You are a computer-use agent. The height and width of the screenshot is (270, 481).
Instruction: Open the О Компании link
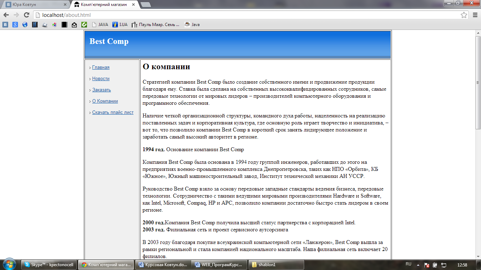[x=105, y=101]
